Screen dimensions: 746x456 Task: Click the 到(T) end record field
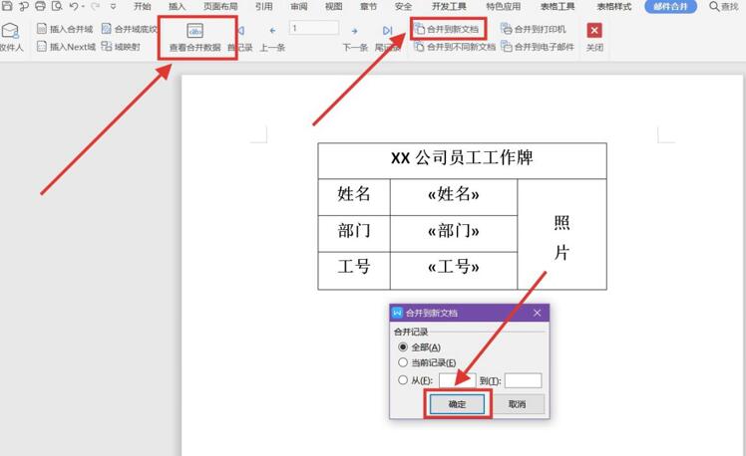coord(523,380)
